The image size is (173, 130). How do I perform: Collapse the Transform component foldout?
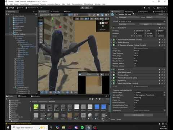(x=112, y=28)
